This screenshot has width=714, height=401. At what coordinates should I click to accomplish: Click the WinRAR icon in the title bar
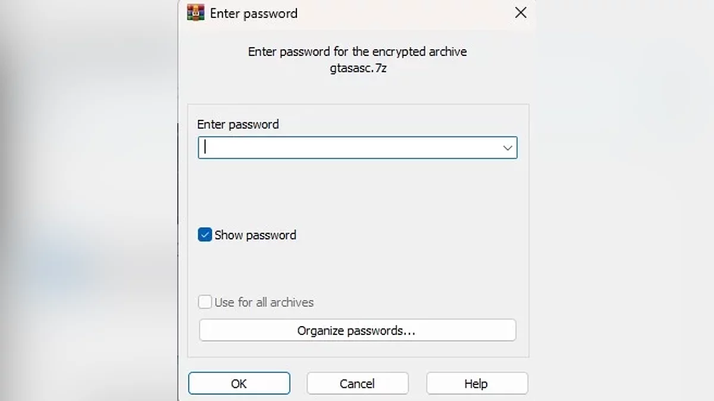(x=196, y=12)
